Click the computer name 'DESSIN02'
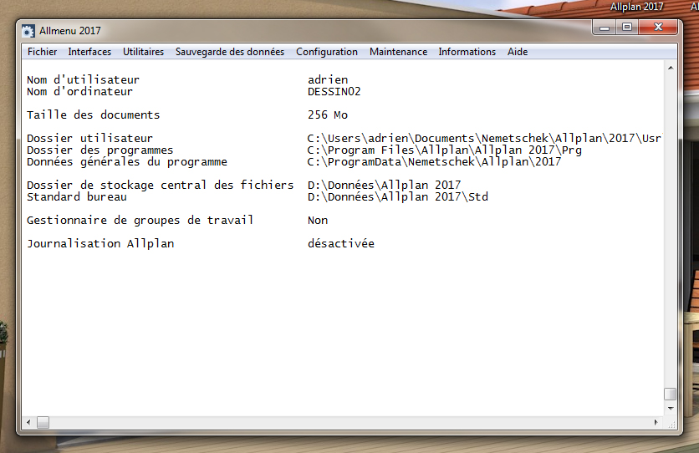 point(334,91)
